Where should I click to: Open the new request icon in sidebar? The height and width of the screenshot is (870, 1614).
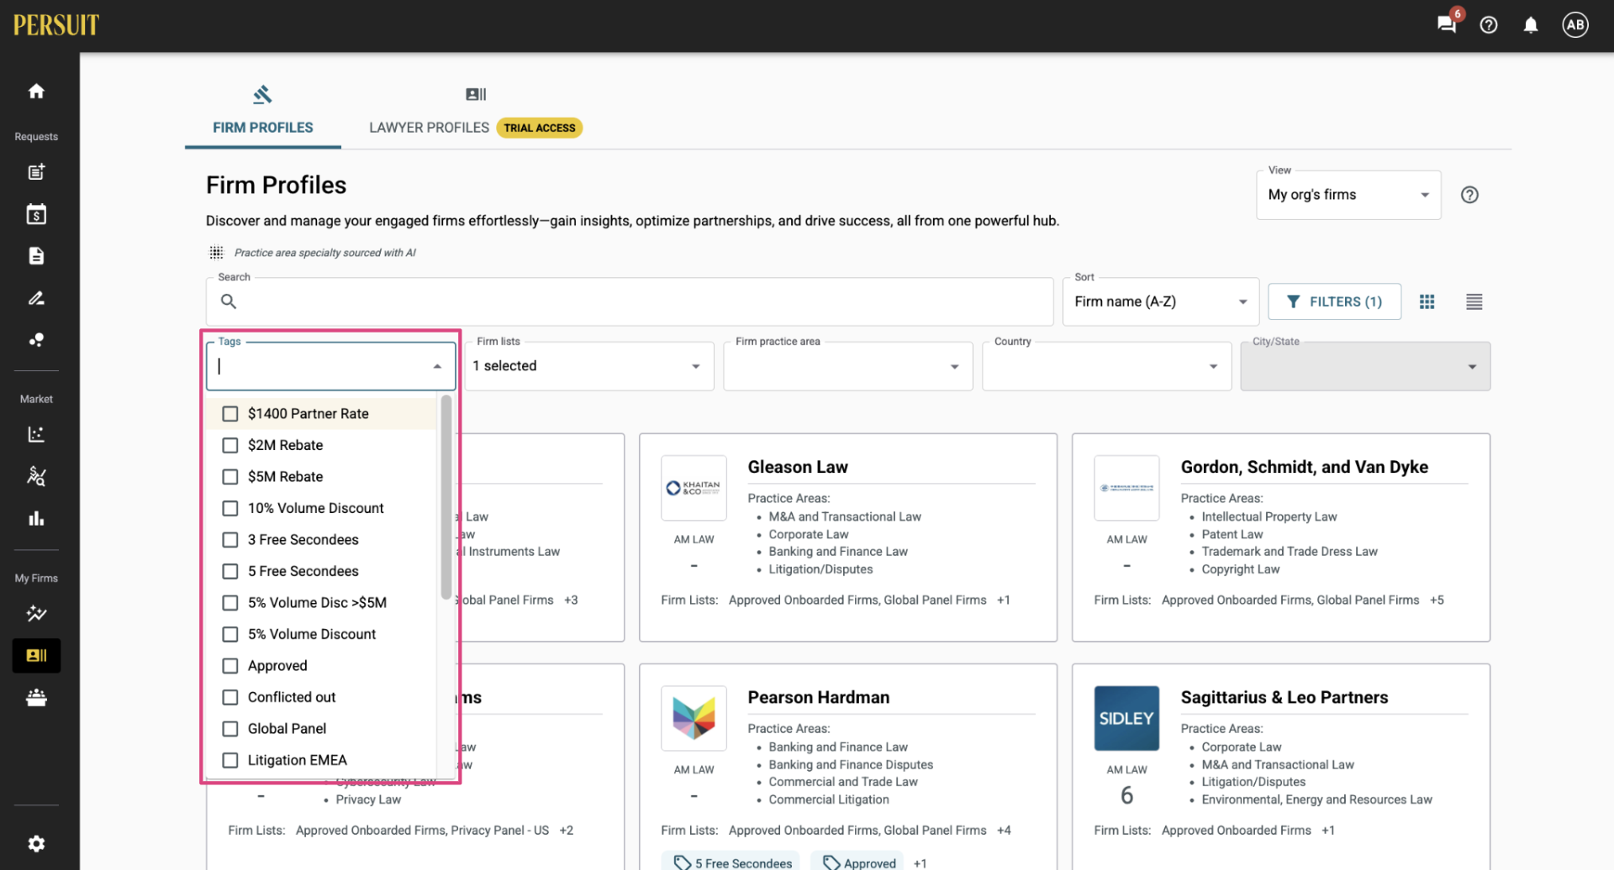pyautogui.click(x=36, y=172)
